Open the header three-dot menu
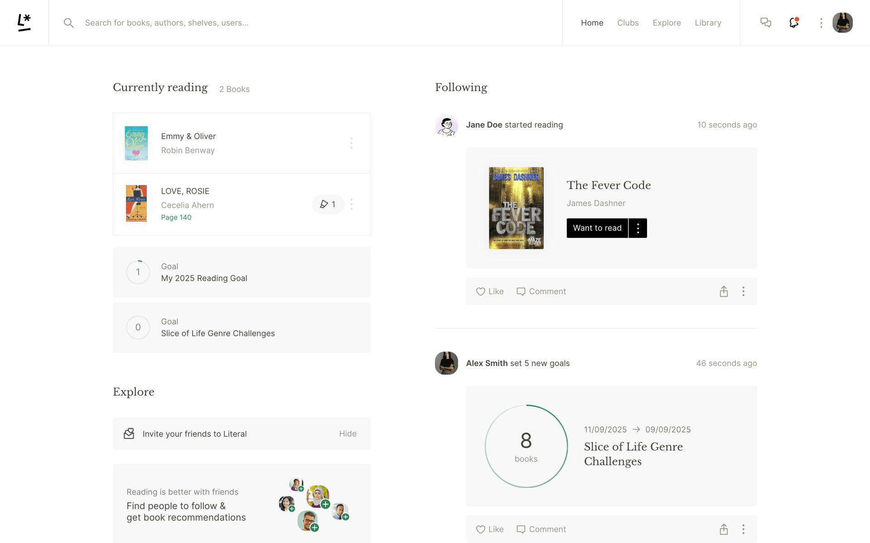Image resolution: width=870 pixels, height=543 pixels. (821, 23)
